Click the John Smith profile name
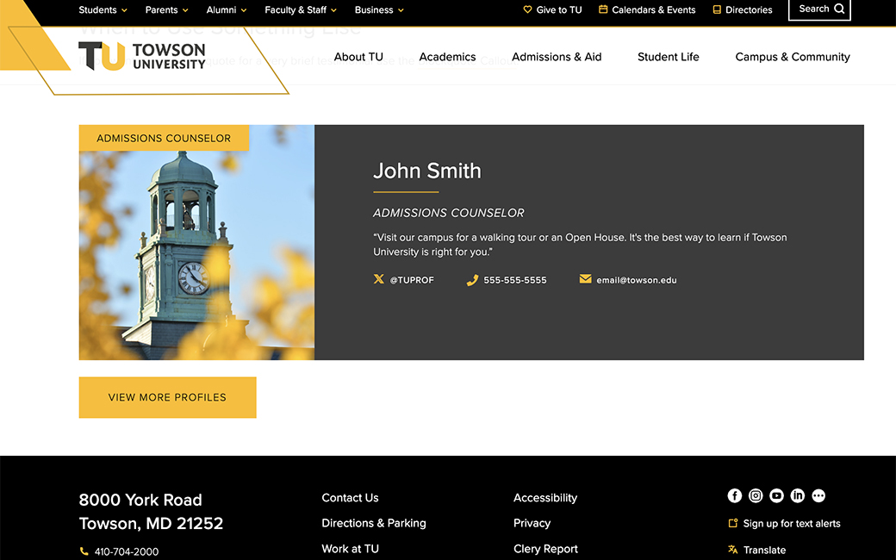896x560 pixels. 426,171
